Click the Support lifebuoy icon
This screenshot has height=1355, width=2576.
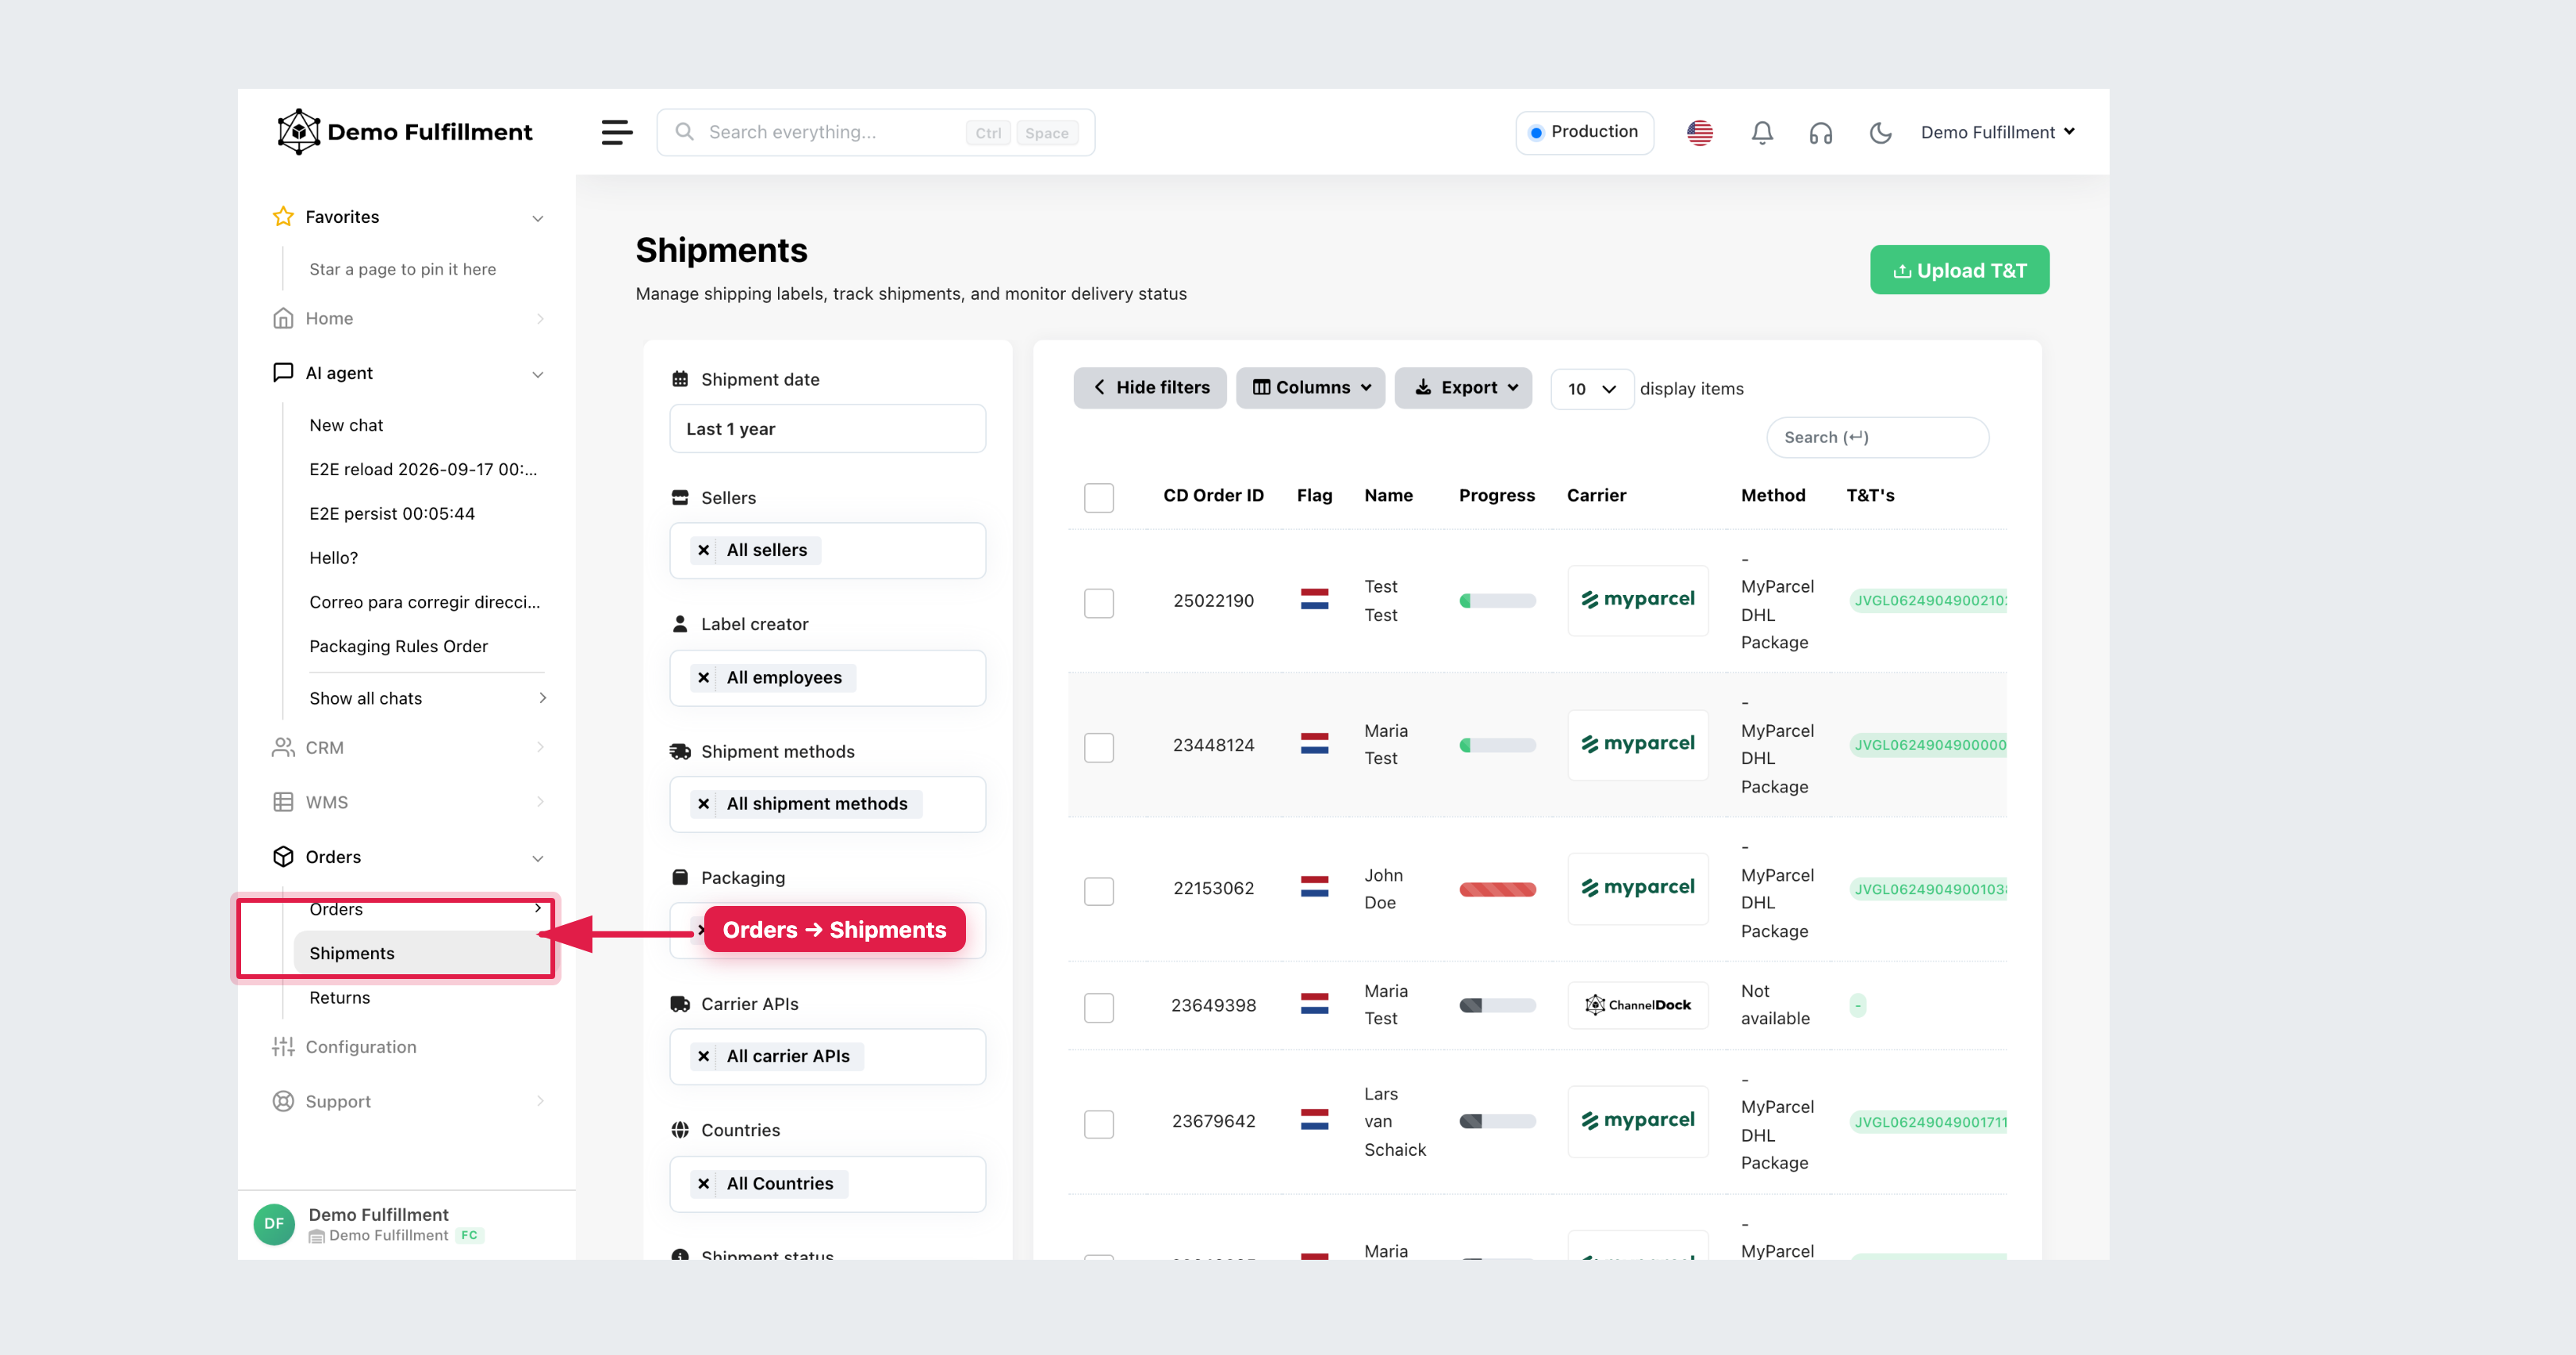[x=283, y=1101]
